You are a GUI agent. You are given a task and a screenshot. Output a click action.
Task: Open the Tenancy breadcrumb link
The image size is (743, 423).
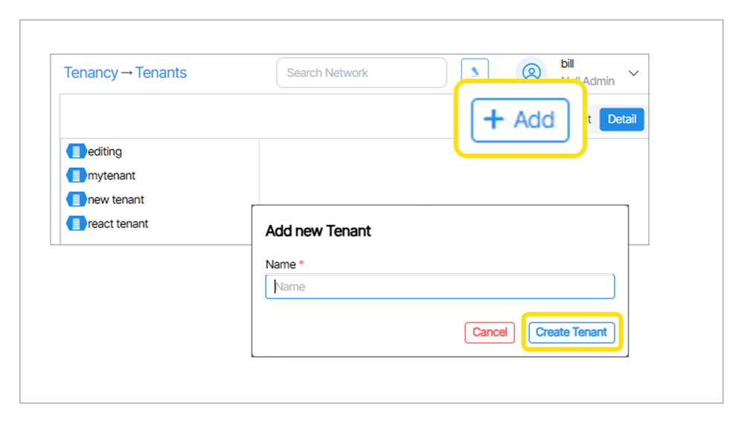coord(91,73)
